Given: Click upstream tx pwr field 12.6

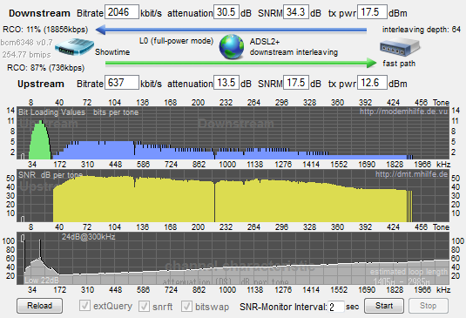Looking at the screenshot, I should pyautogui.click(x=372, y=83).
